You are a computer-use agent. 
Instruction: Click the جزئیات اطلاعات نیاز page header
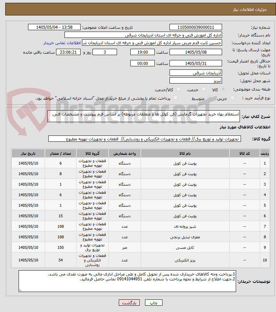click(x=250, y=9)
